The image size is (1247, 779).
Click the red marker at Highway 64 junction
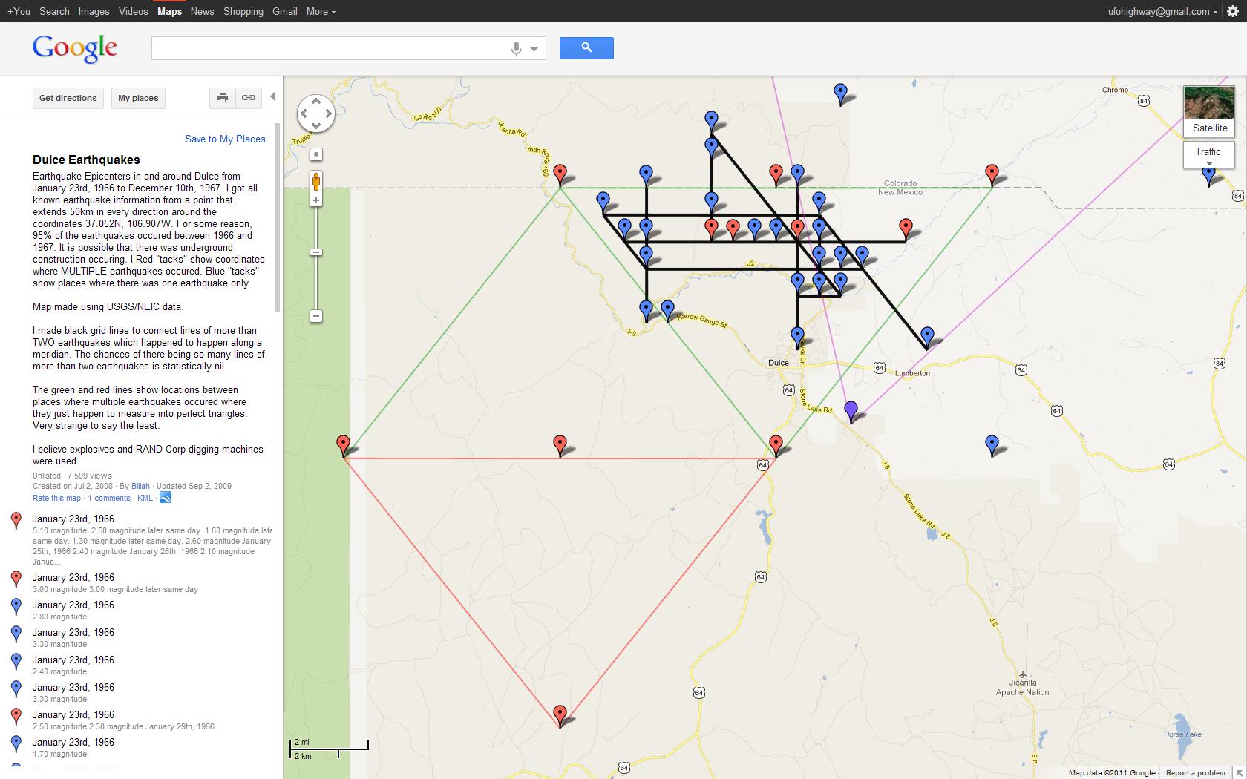point(776,446)
